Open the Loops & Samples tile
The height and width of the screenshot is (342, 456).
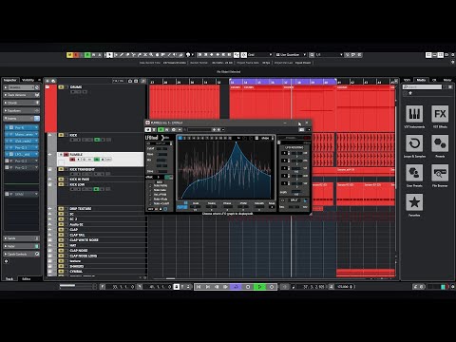(x=414, y=143)
